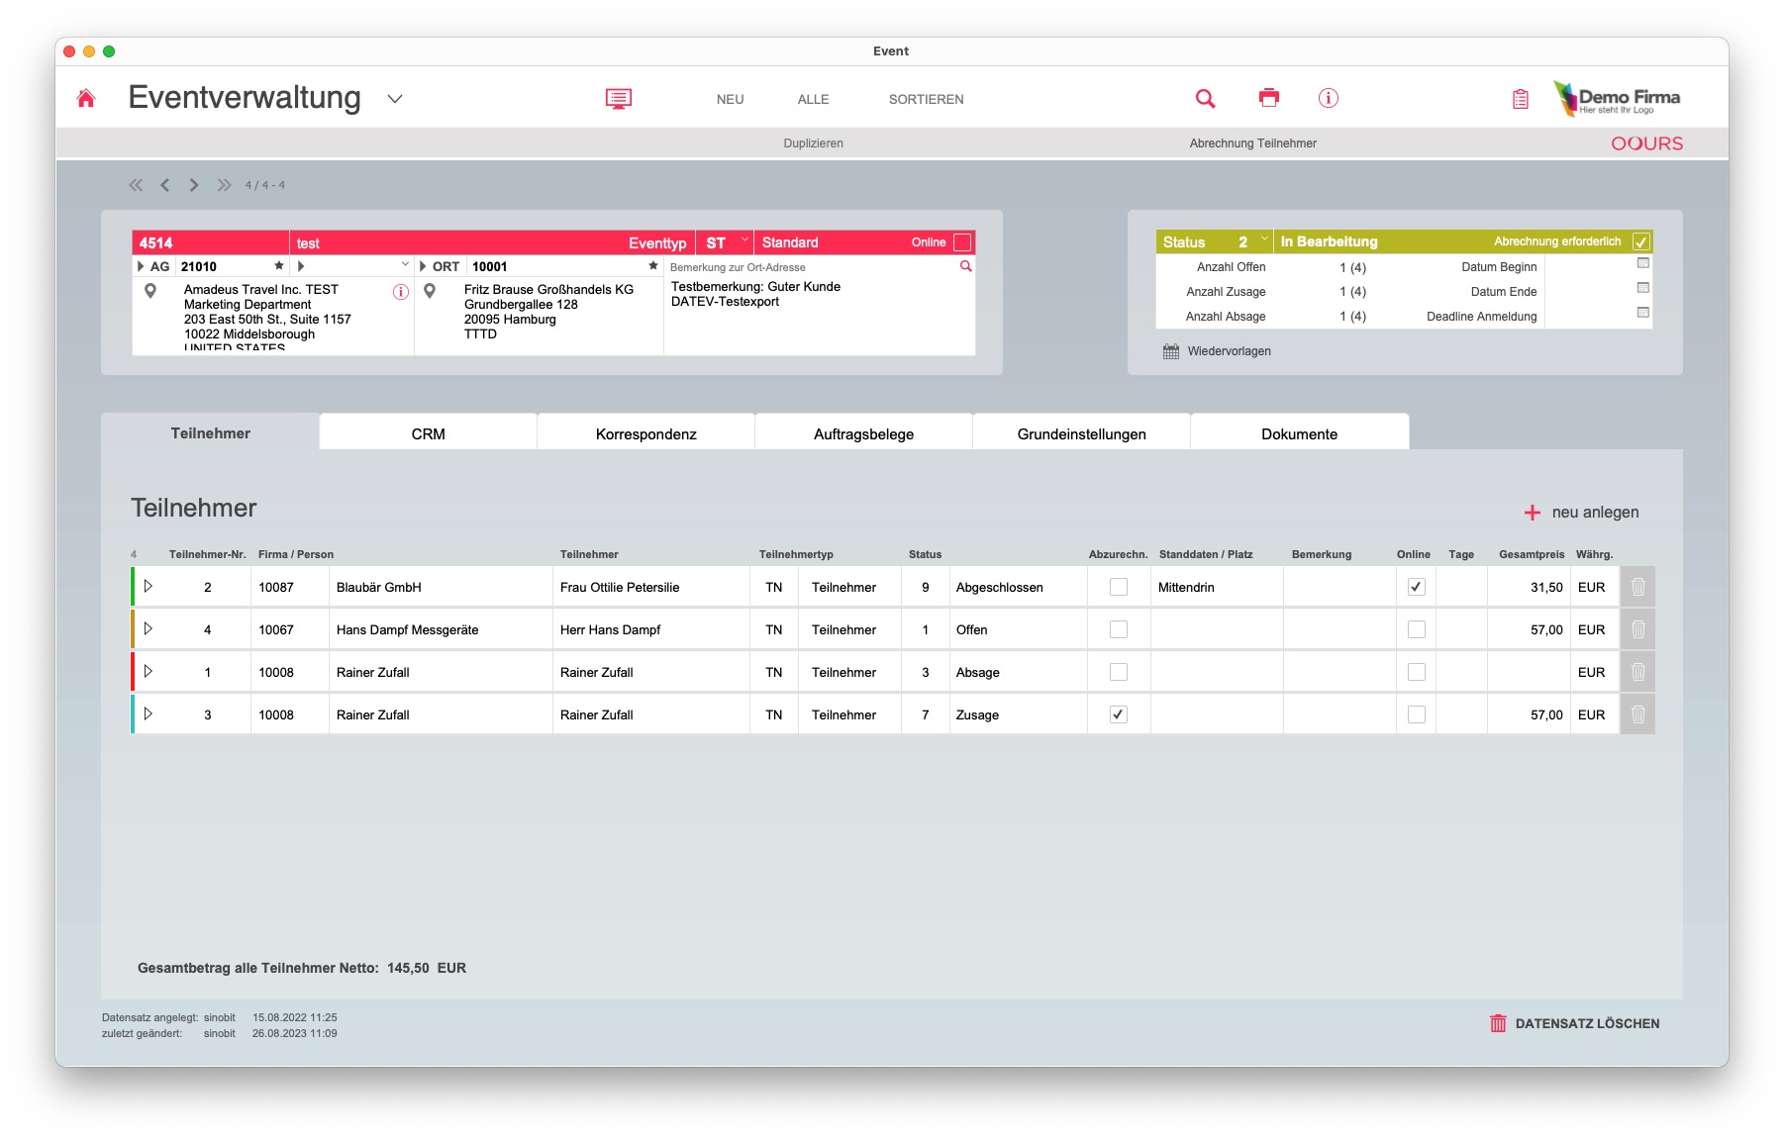Click event name field containing test
This screenshot has width=1784, height=1140.
455,242
